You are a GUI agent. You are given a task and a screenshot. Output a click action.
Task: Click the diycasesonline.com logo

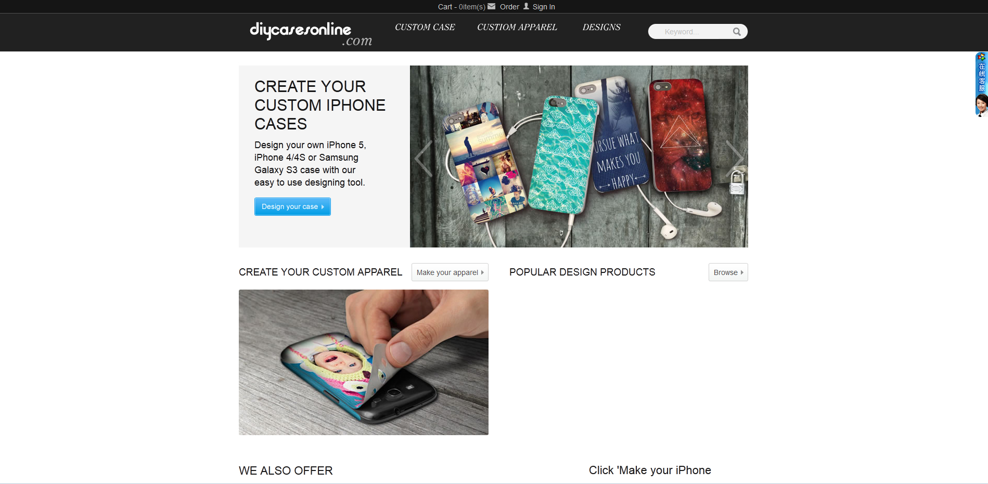click(x=311, y=33)
